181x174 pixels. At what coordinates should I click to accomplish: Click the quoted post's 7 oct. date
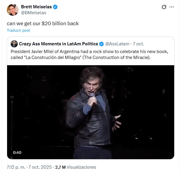[x=138, y=44]
